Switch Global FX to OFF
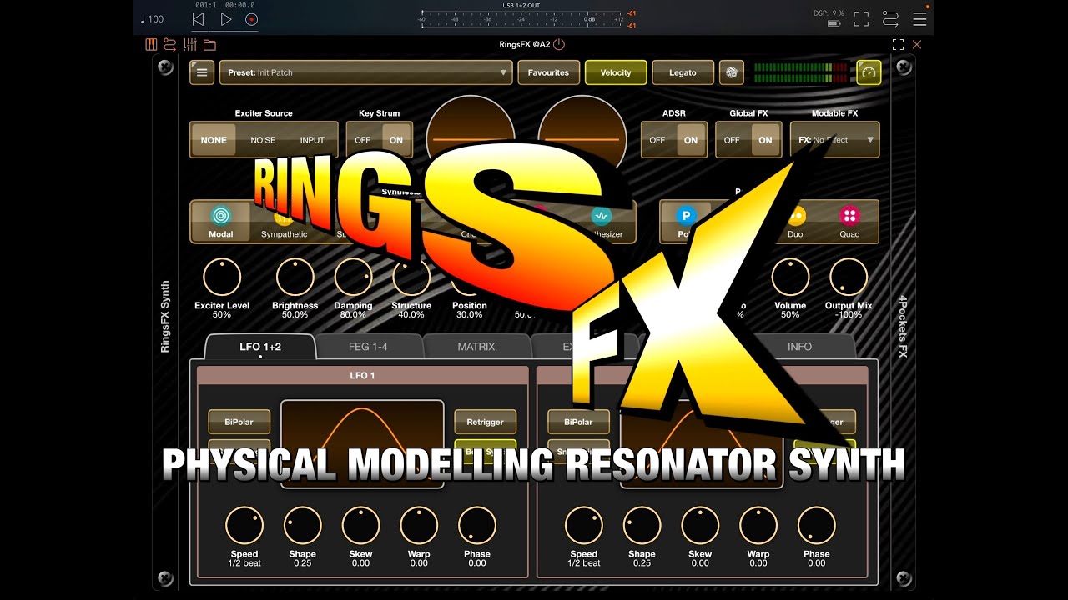1068x600 pixels. pos(732,140)
